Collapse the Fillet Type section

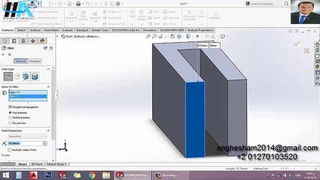tap(48, 69)
